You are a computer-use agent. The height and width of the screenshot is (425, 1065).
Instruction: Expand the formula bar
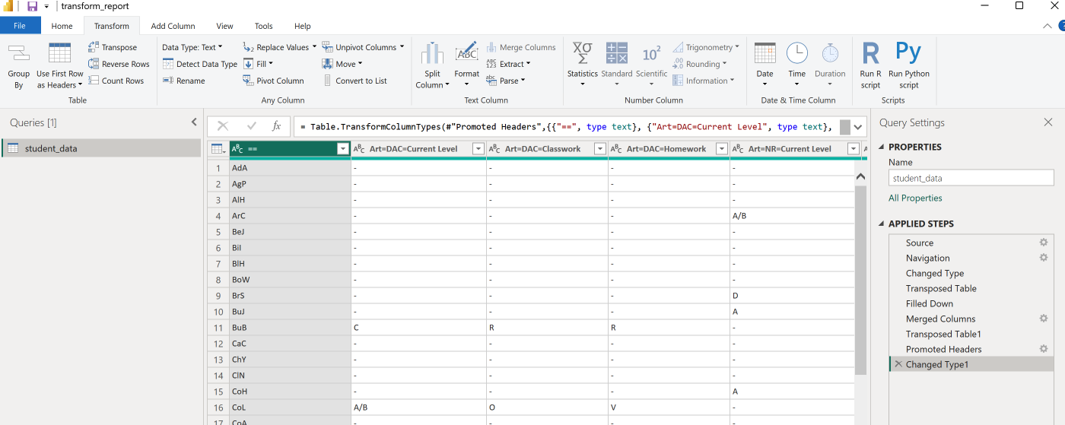pyautogui.click(x=858, y=127)
